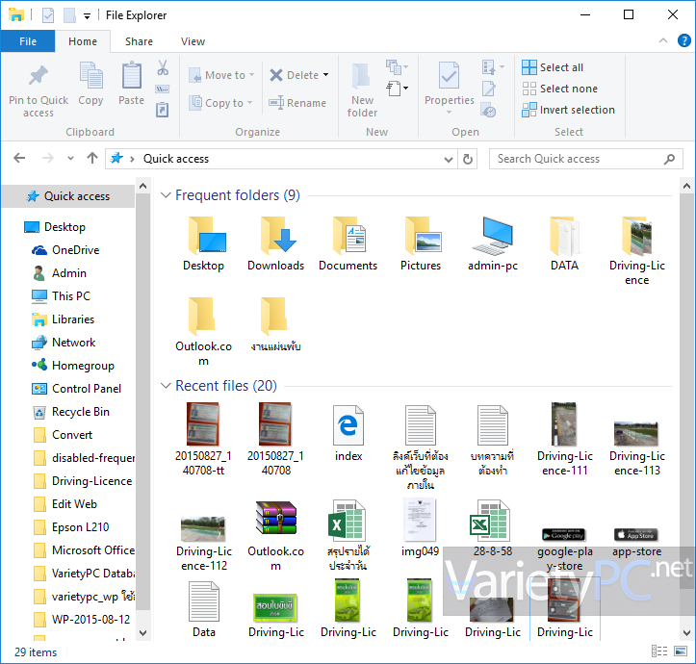Switch to the Home ribbon tab
The height and width of the screenshot is (664, 696).
click(83, 41)
